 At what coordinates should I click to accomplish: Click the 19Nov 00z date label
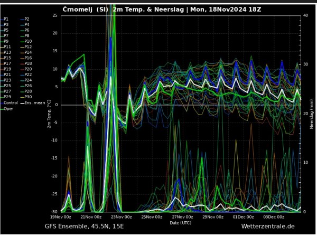point(61,217)
